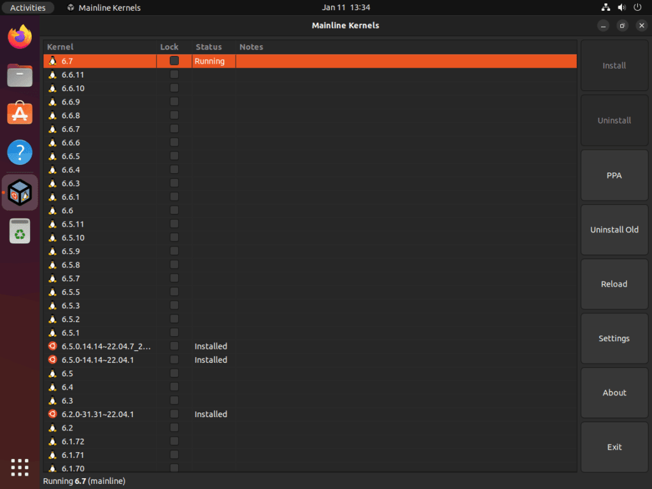Image resolution: width=652 pixels, height=489 pixels.
Task: Open Firefox from the dock
Action: (x=20, y=38)
